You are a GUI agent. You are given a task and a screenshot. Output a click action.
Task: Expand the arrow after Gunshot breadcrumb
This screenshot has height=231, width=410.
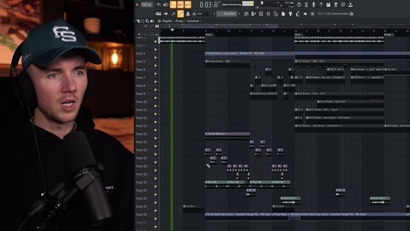click(x=201, y=21)
